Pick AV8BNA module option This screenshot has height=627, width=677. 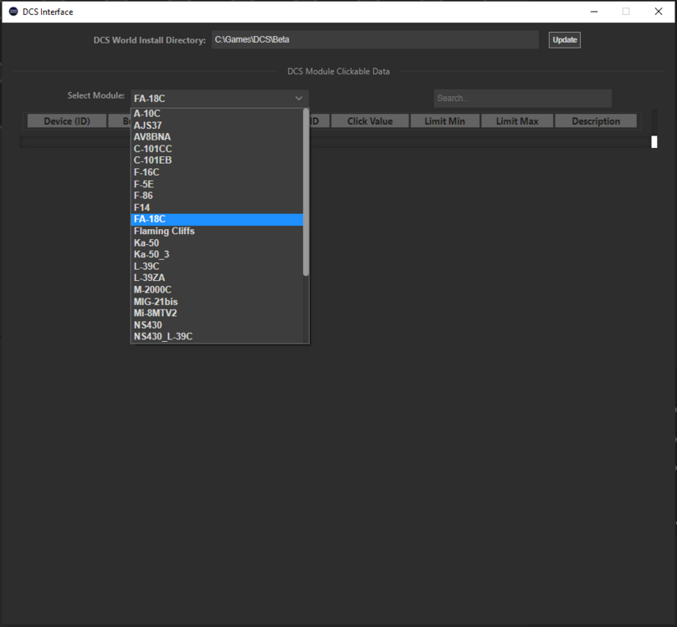(217, 137)
